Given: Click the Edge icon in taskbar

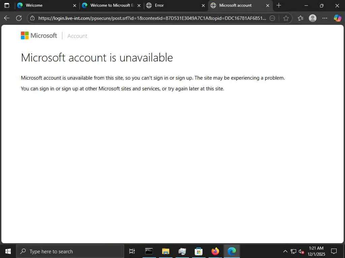Looking at the screenshot, I should (232, 251).
